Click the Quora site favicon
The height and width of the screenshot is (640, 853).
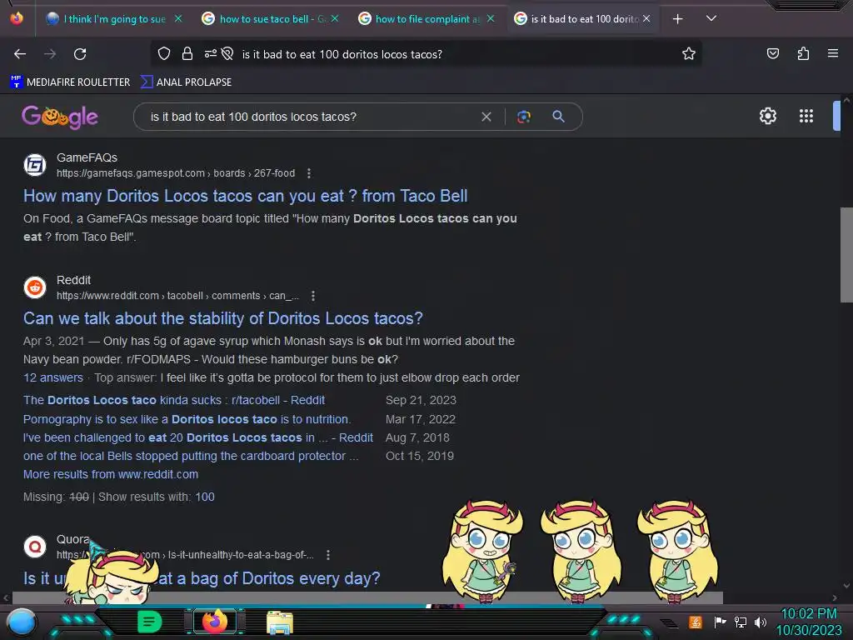35,546
